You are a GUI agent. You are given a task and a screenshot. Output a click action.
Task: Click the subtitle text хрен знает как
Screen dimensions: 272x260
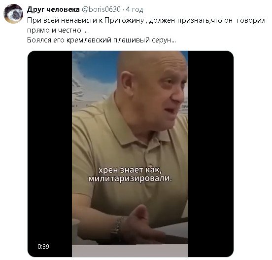130,170
